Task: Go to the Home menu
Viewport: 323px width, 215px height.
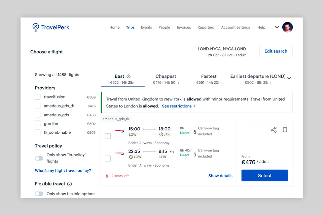Action: pyautogui.click(x=114, y=27)
